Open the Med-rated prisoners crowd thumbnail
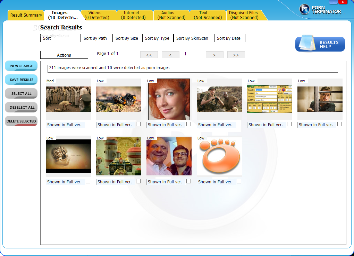This screenshot has height=256, width=354. click(68, 99)
